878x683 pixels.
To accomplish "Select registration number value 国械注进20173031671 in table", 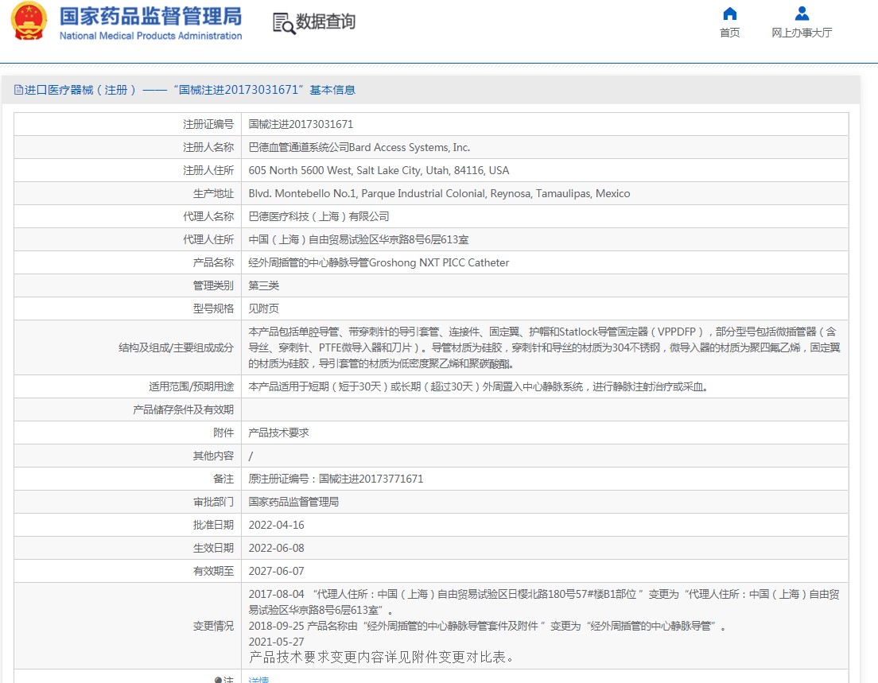I will click(x=301, y=124).
